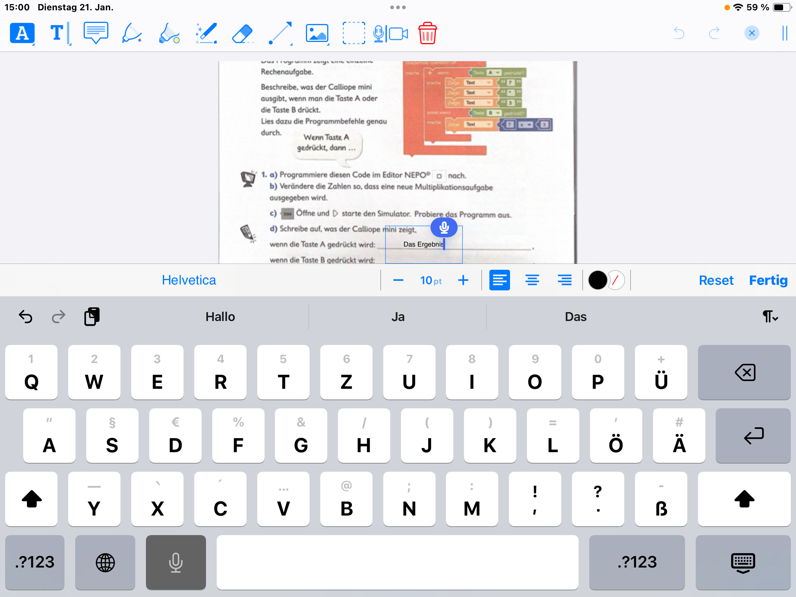Screen dimensions: 796x597
Task: Open the black text color swatch
Action: (x=598, y=280)
